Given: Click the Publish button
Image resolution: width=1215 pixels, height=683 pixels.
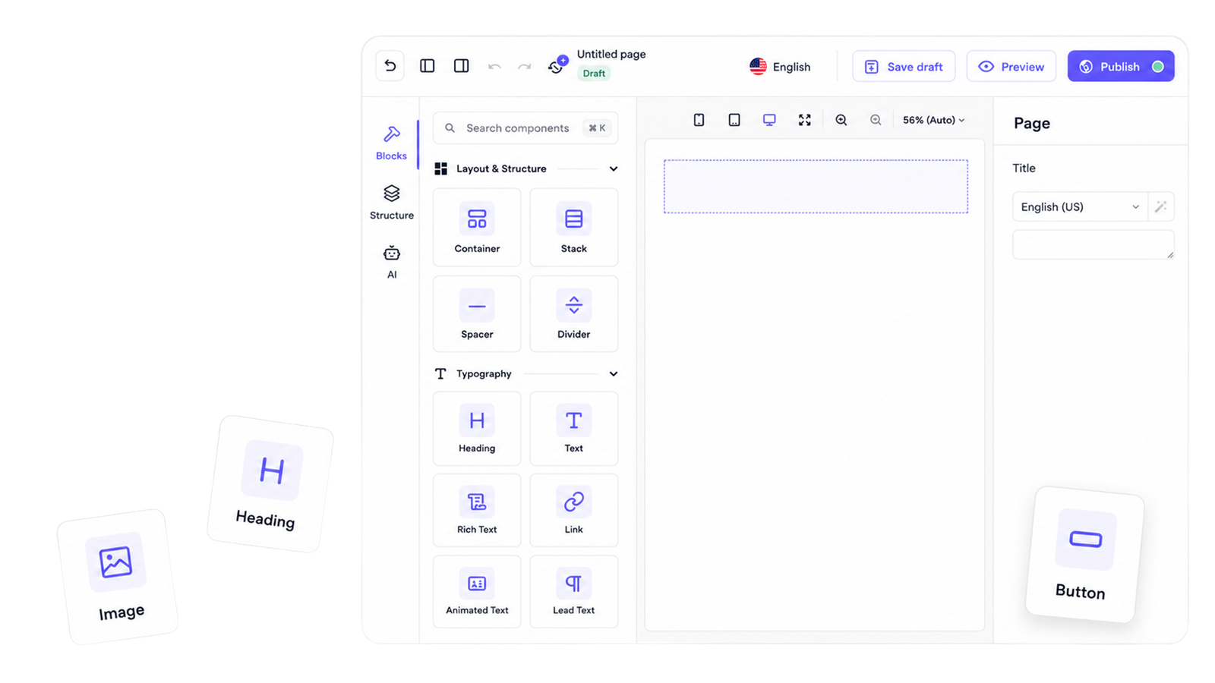Looking at the screenshot, I should pos(1121,67).
